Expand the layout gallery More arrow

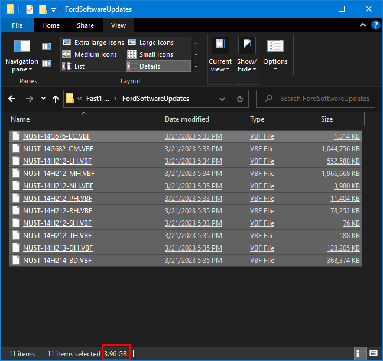coord(196,66)
